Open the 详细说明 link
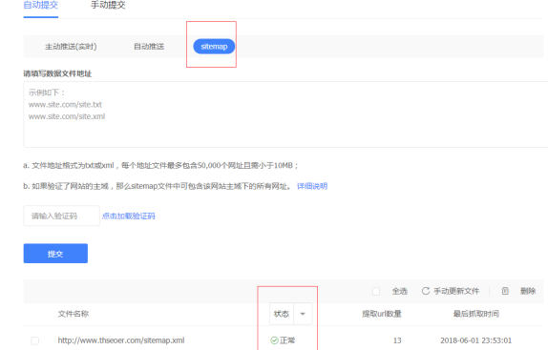Image resolution: width=548 pixels, height=350 pixels. tap(312, 186)
